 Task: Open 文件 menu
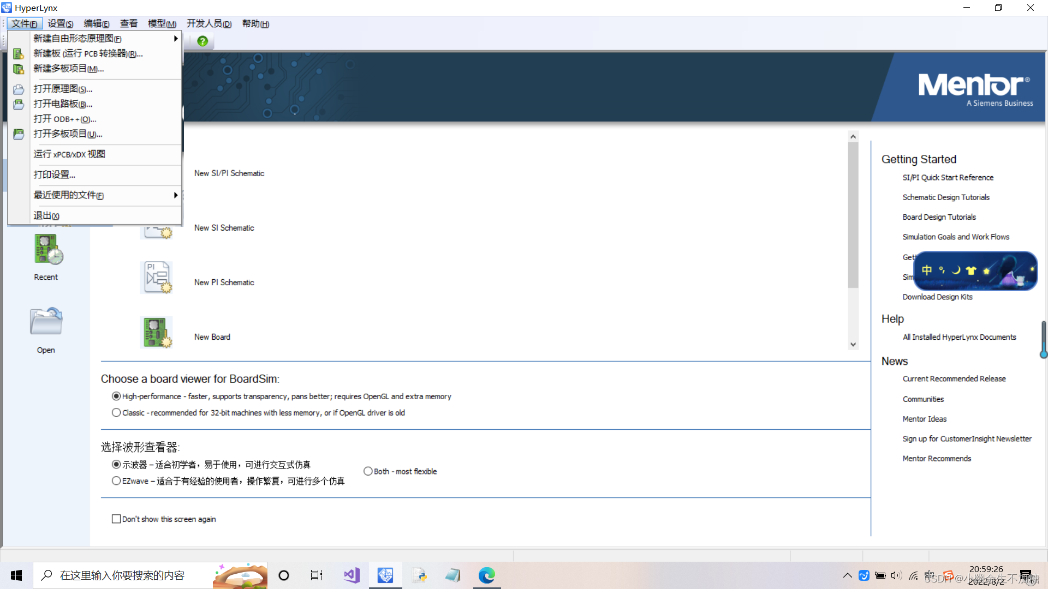[x=25, y=23]
